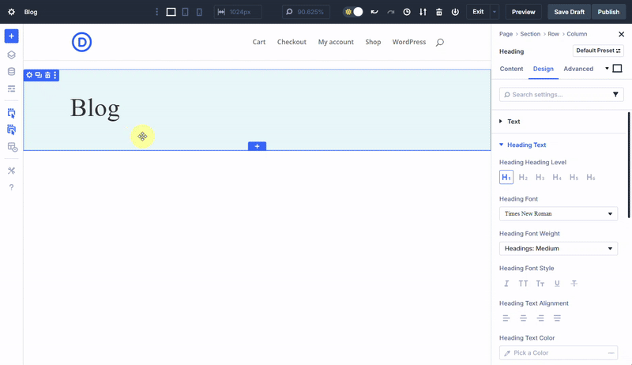Click the Exit button
Screen dimensions: 632x365
478,12
